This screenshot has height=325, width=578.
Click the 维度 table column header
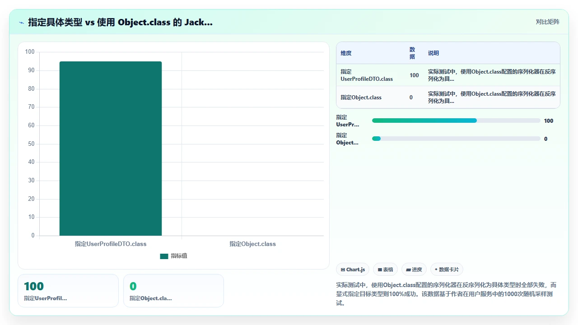346,53
